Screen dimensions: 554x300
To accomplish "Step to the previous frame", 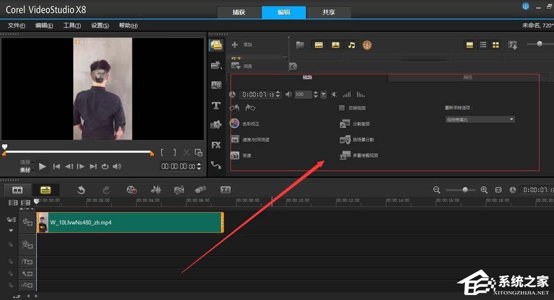I will click(69, 166).
